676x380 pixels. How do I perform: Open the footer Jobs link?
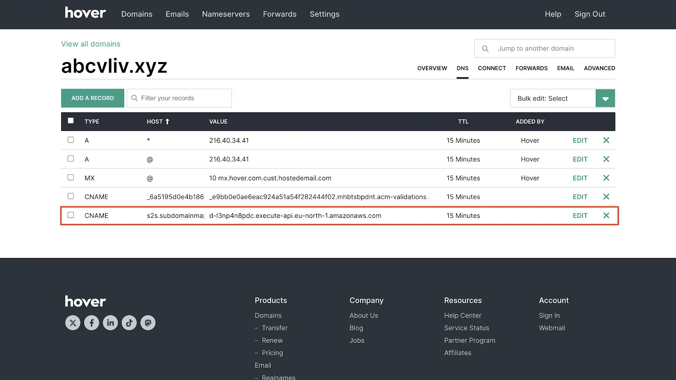[357, 340]
